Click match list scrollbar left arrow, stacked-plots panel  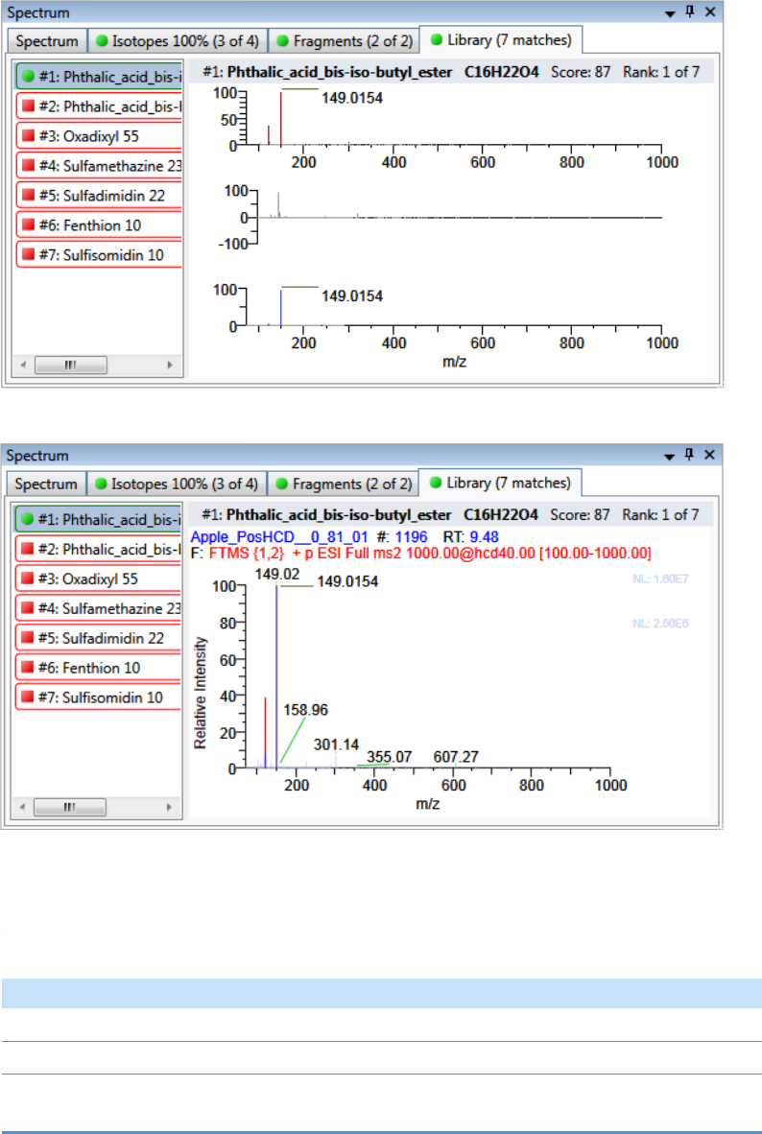tap(23, 366)
